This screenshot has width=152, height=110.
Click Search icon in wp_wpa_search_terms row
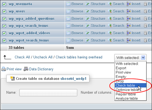coord(110,26)
